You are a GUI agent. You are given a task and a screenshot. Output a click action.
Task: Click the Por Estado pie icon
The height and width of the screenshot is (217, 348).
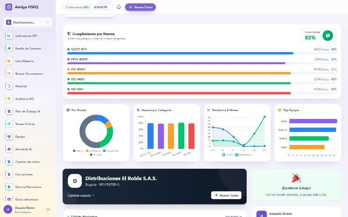(68, 110)
